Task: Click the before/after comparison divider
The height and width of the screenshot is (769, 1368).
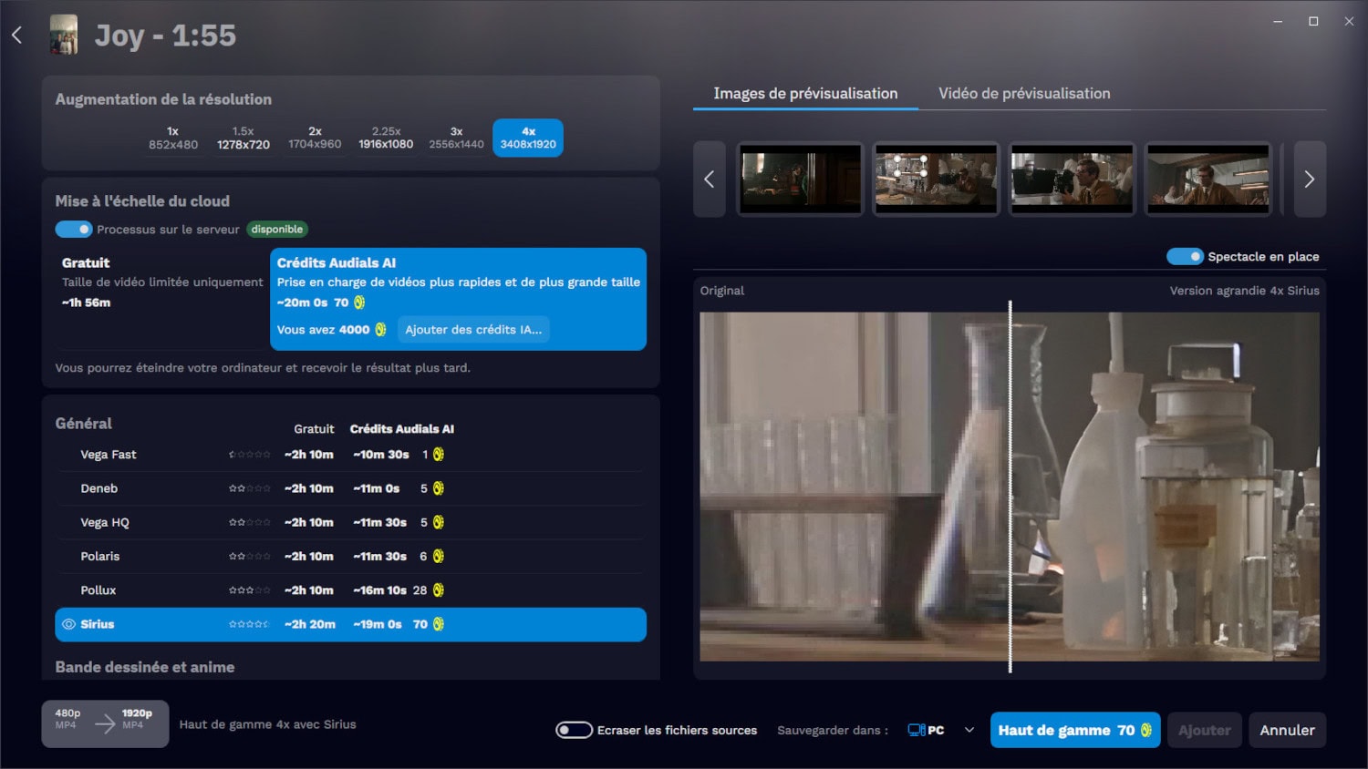Action: (1010, 487)
